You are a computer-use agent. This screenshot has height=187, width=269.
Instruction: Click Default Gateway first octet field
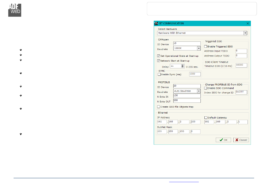(209, 122)
